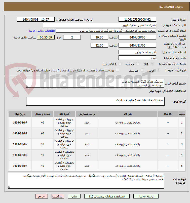Click the announcement date 1404/08/03 field

36,20
